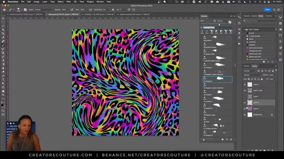284x159 pixels.
Task: Hide Layer 1 copy using eye icon
Action: click(x=245, y=91)
